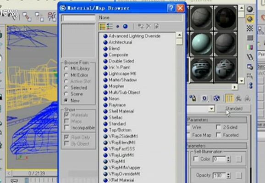This screenshot has width=265, height=183.
Task: Switch browser to View Large Icons
Action: pyautogui.click(x=125, y=26)
